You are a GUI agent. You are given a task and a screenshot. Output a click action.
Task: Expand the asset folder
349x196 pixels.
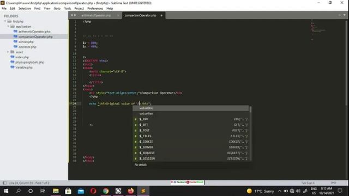click(8, 52)
